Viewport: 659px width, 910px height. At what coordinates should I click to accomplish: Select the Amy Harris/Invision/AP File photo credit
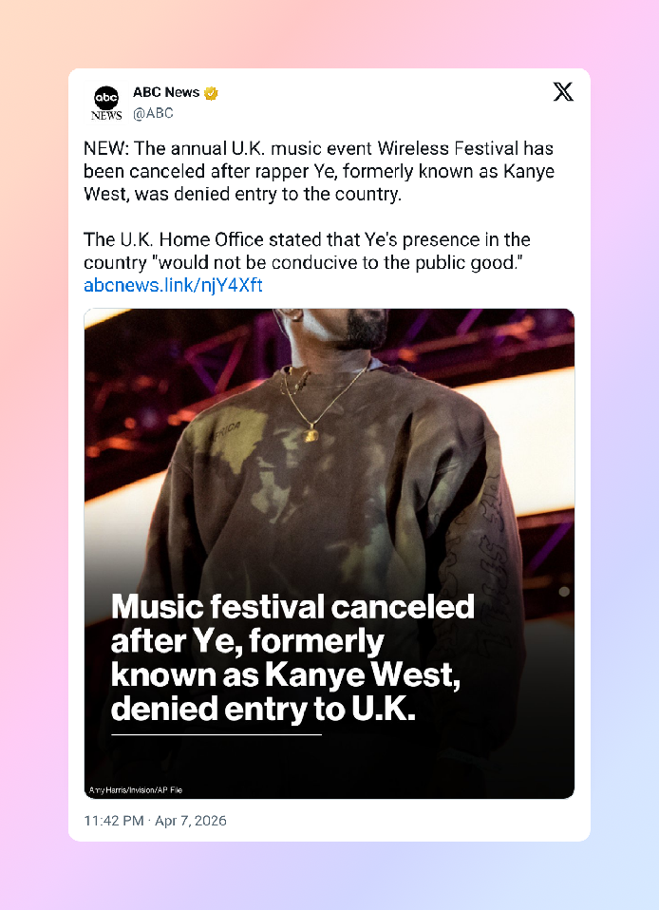coord(136,790)
